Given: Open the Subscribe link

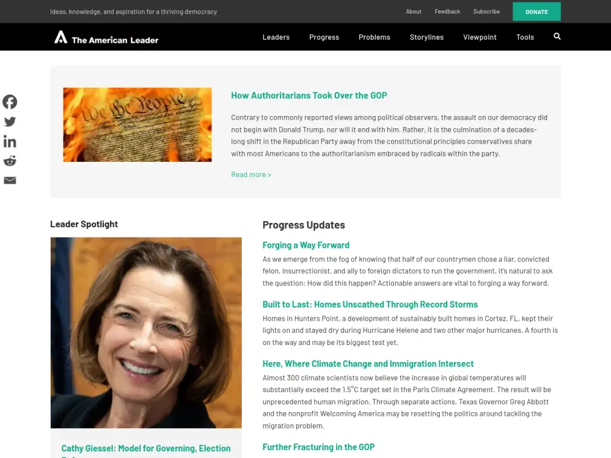Looking at the screenshot, I should pos(486,12).
